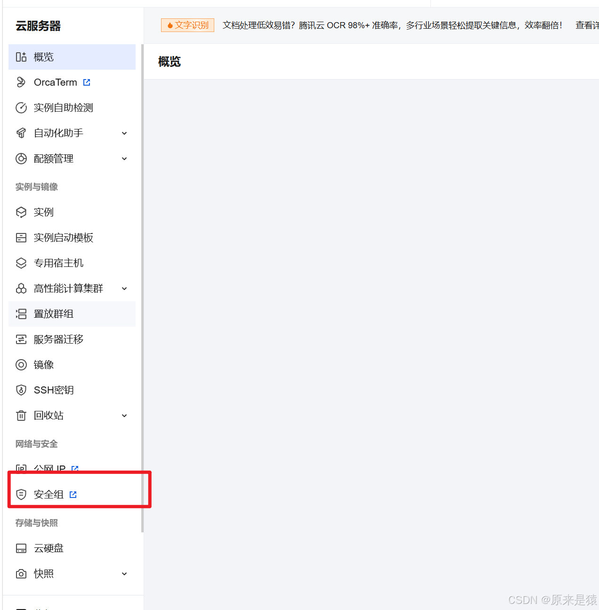
Task: Open the 腾讯云 OCR banner announcement text
Action: 392,25
